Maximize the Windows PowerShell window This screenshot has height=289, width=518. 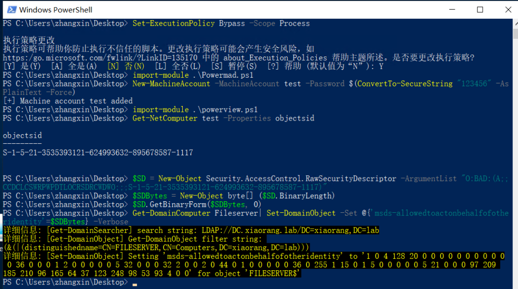click(x=480, y=10)
